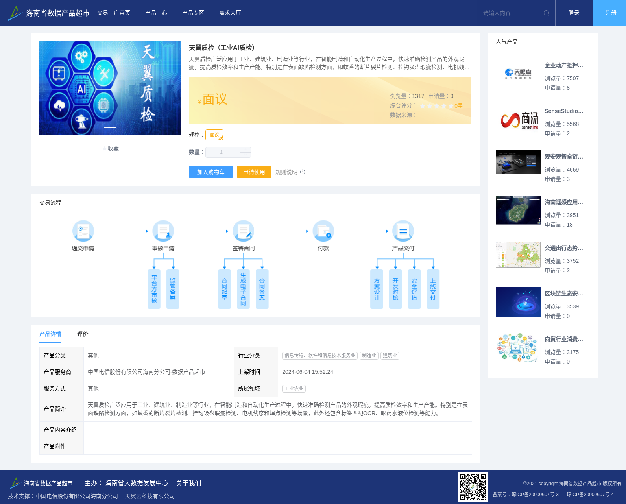Click the 合同起草 step block
Image resolution: width=626 pixels, height=504 pixels.
[x=224, y=289]
